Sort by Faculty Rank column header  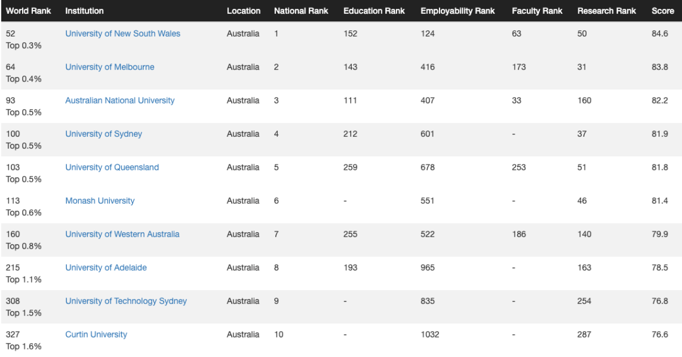[x=537, y=11]
